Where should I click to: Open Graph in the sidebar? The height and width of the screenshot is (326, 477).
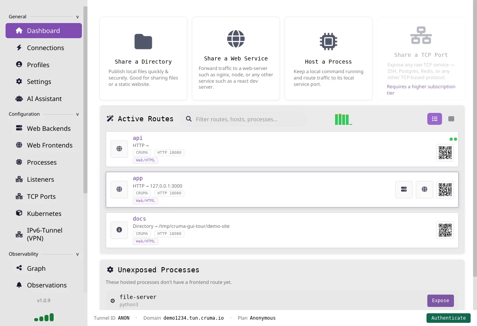(44, 268)
